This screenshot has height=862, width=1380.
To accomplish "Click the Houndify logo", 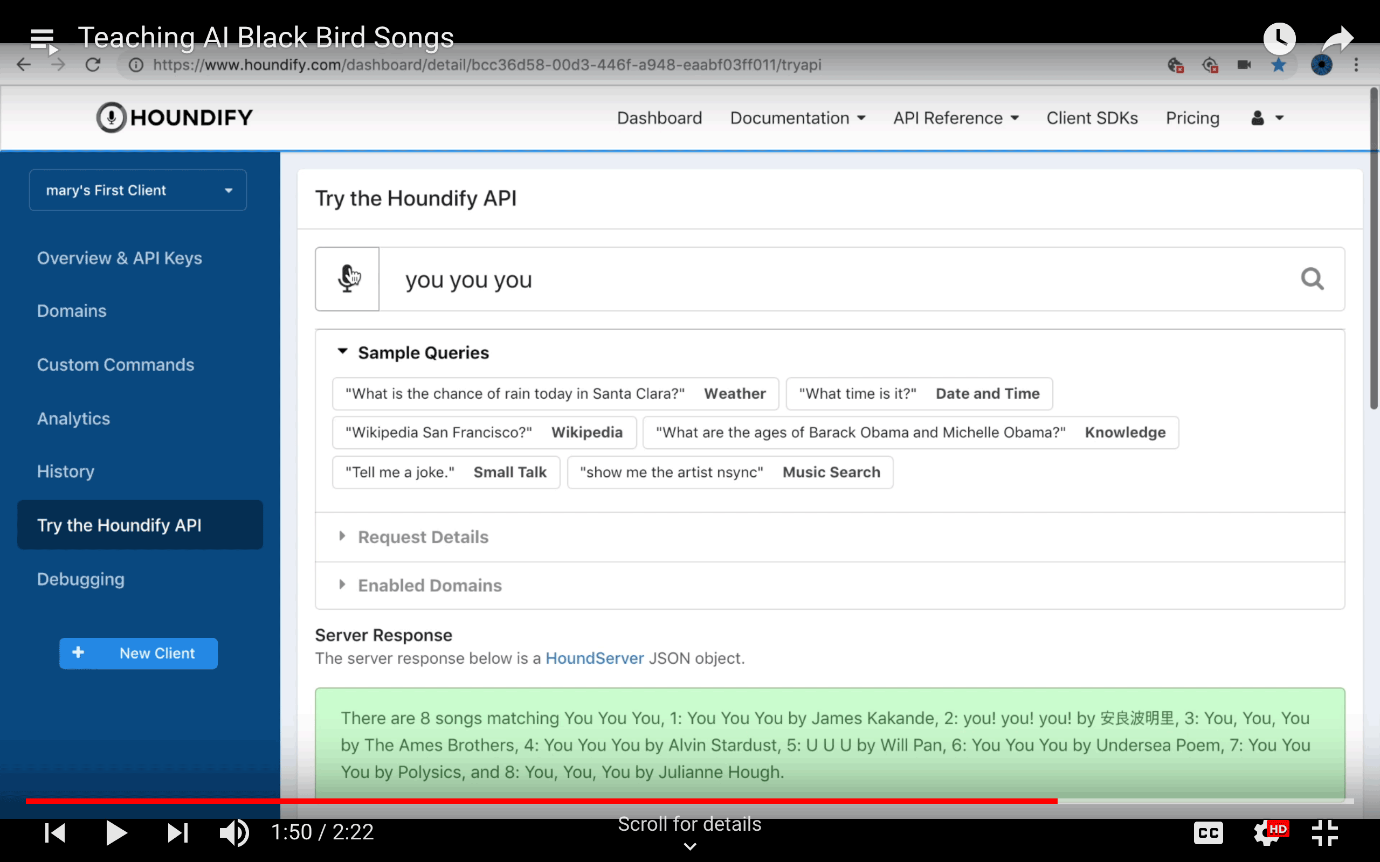I will pyautogui.click(x=175, y=117).
